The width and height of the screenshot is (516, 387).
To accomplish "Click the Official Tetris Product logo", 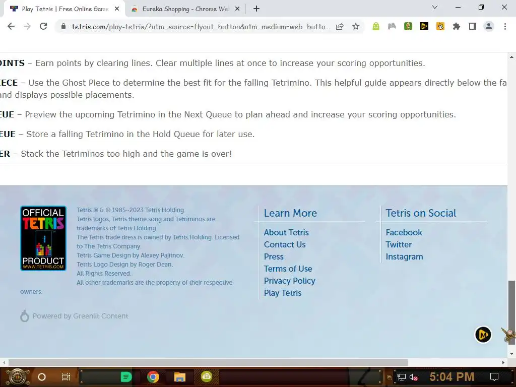I will click(x=43, y=238).
